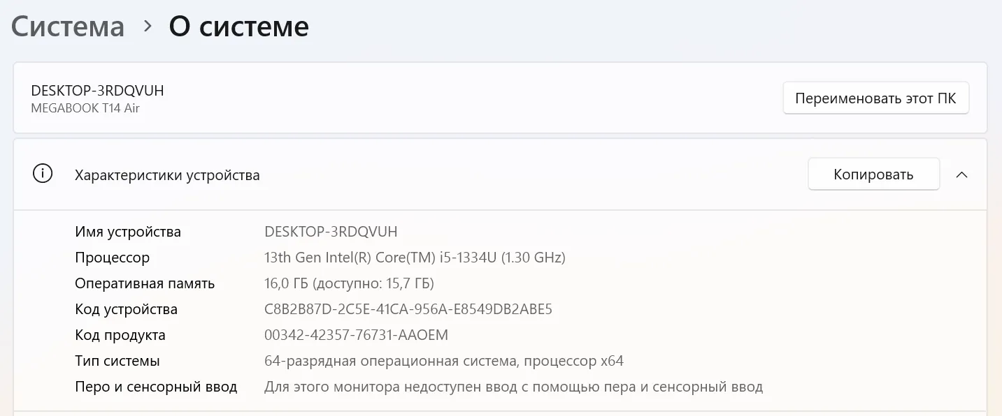This screenshot has width=1002, height=416.
Task: Click the Код устройства GUID value
Action: (x=408, y=309)
